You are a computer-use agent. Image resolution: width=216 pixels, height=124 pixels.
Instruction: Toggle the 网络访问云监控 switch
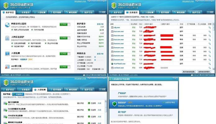pos(65,24)
